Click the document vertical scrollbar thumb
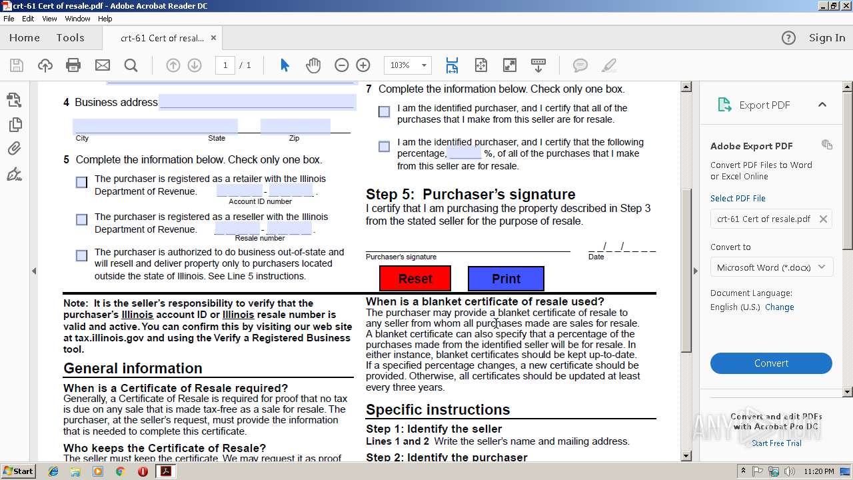 (686, 270)
